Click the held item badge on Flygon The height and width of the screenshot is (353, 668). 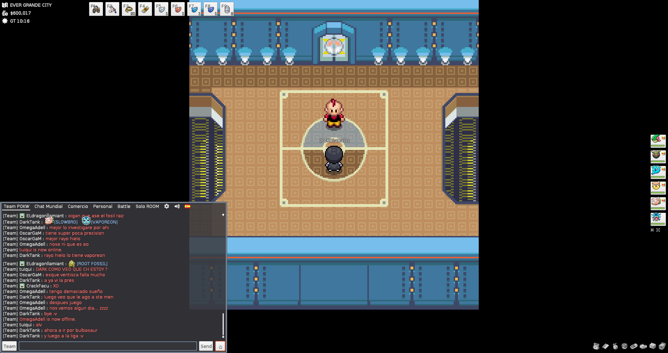pos(663,138)
